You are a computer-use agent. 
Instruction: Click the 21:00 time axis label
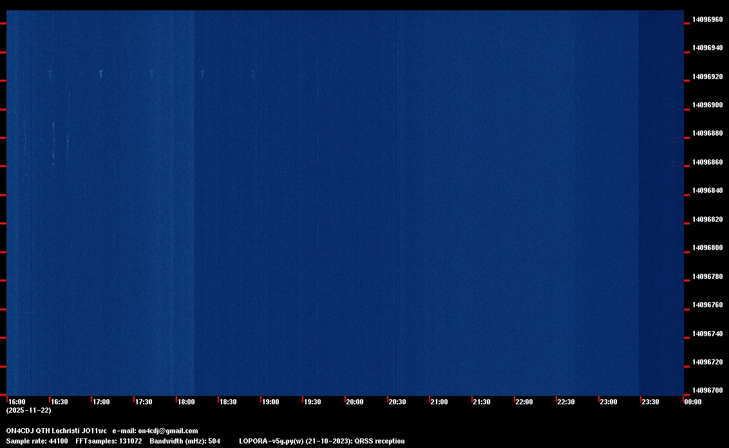click(x=439, y=402)
